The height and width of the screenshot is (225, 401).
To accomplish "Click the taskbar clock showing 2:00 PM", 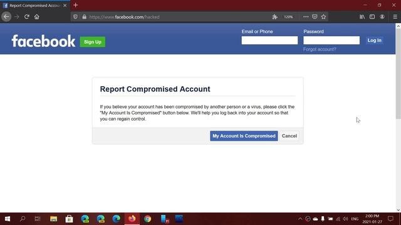I will tap(372, 219).
